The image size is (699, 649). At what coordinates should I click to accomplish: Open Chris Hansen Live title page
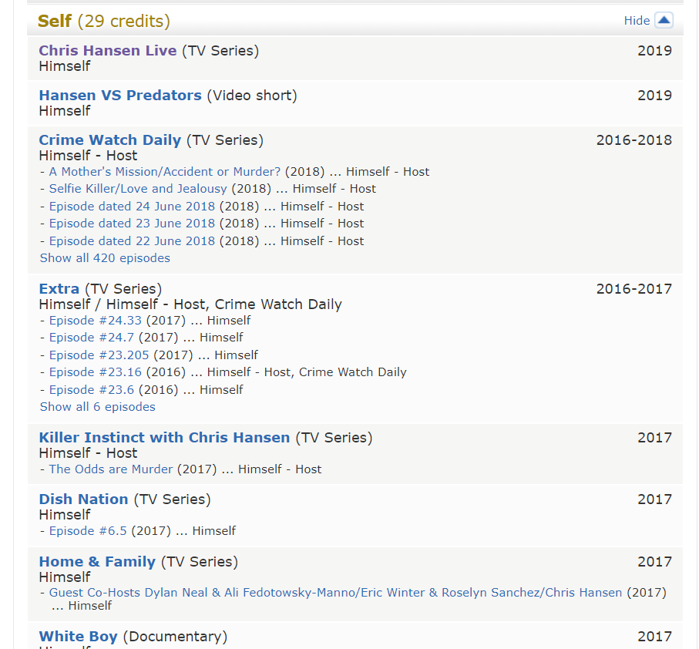(x=107, y=50)
